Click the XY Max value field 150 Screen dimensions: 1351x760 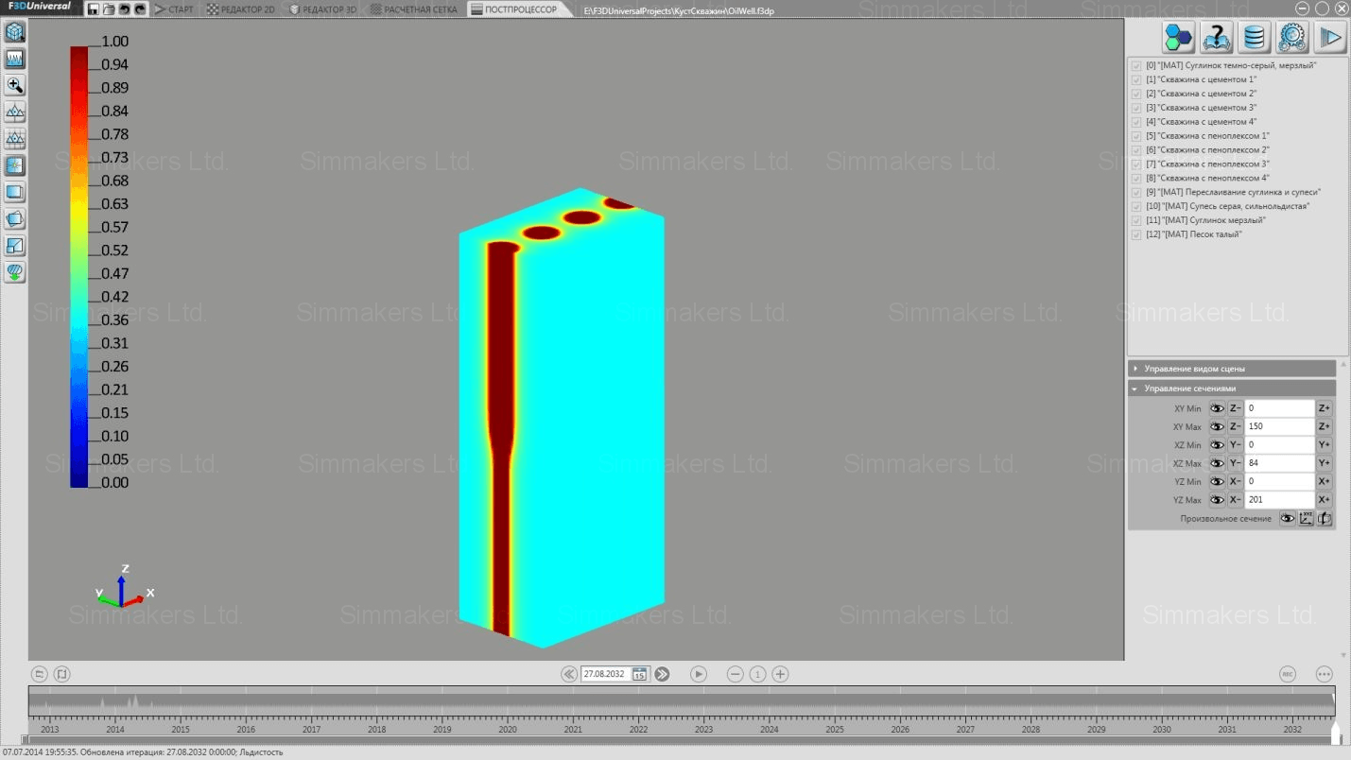tap(1279, 426)
